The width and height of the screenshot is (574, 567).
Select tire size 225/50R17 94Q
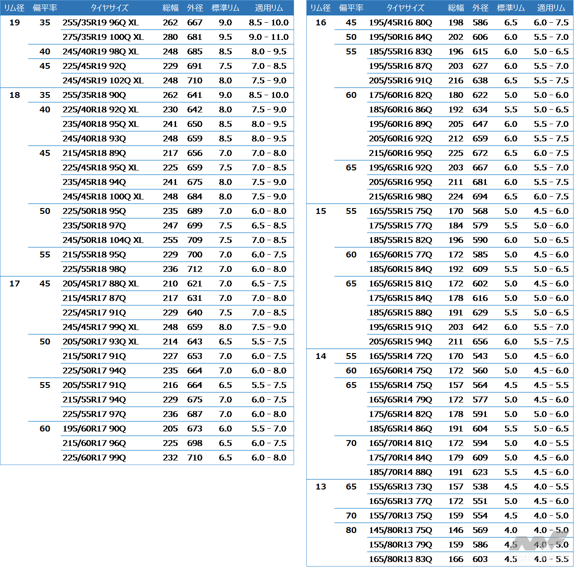(94, 370)
